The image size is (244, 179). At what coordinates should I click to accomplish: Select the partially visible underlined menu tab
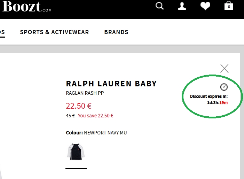click(2, 32)
